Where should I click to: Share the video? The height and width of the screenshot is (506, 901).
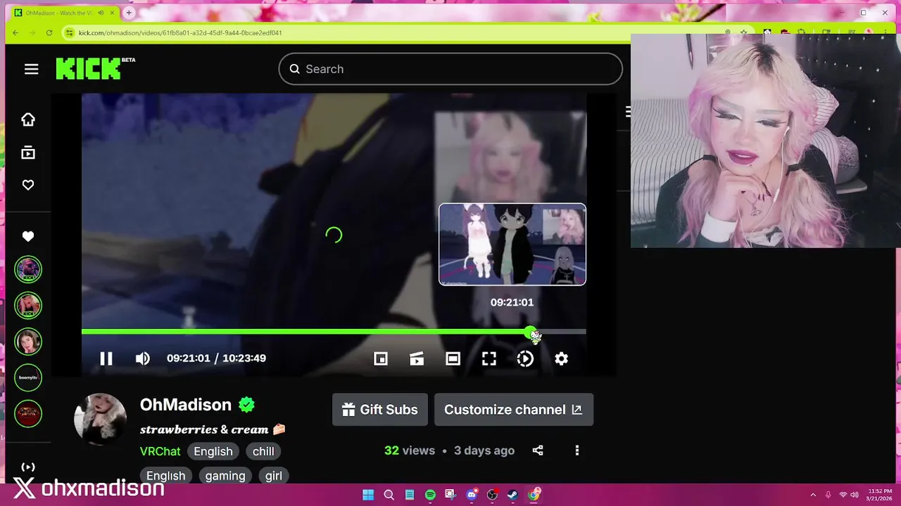click(538, 450)
